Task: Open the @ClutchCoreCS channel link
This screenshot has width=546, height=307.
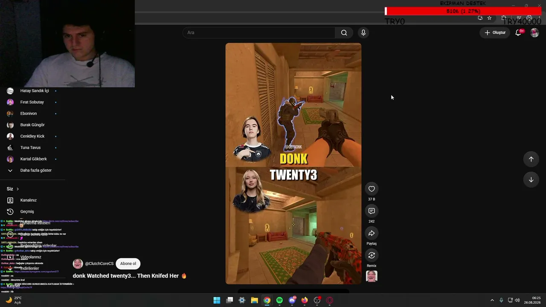Action: 99,264
